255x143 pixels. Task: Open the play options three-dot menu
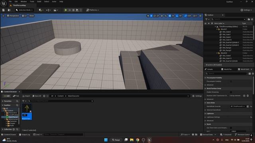click(x=81, y=10)
